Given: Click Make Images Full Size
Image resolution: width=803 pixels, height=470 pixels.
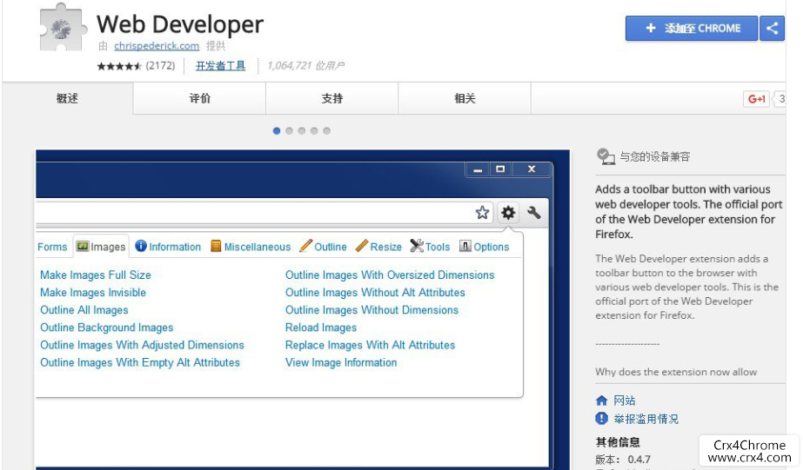Looking at the screenshot, I should [95, 275].
